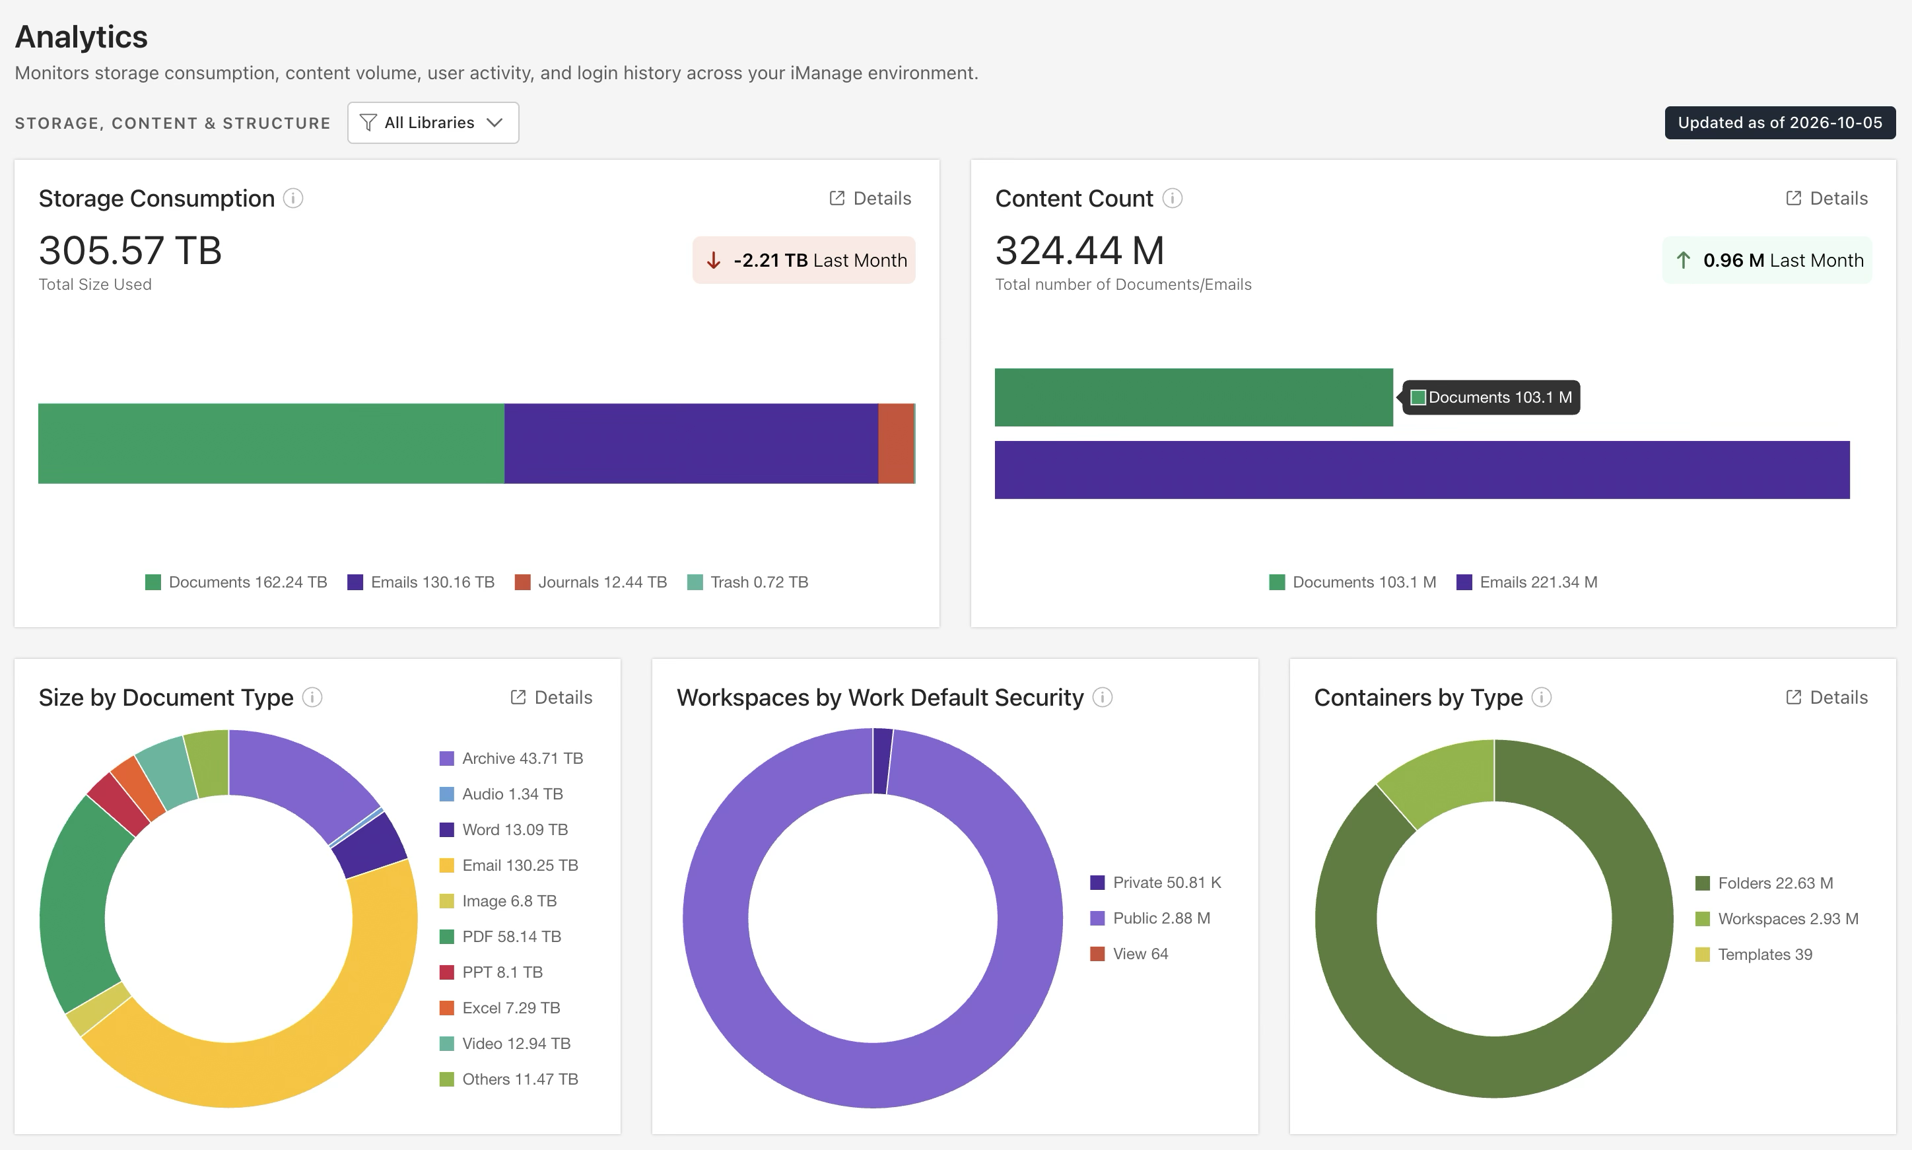The width and height of the screenshot is (1912, 1150).
Task: Select the Email 130.25 TB legend item
Action: click(x=509, y=865)
